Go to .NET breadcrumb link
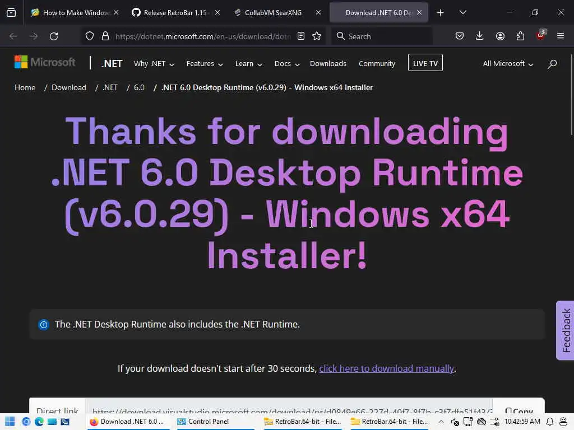The width and height of the screenshot is (574, 430). 110,87
